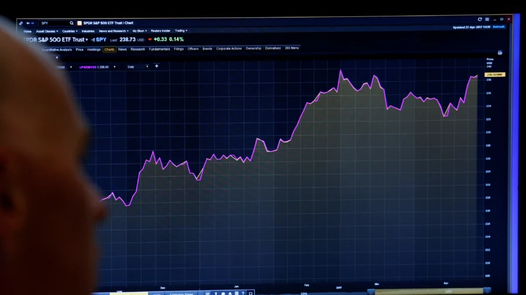Click the plus icon to add series

(156, 66)
